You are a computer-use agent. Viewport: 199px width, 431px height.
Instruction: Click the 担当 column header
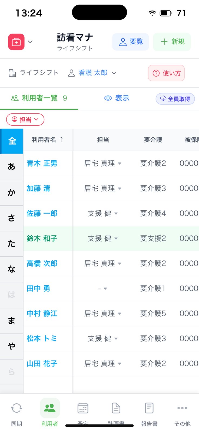[x=103, y=140]
